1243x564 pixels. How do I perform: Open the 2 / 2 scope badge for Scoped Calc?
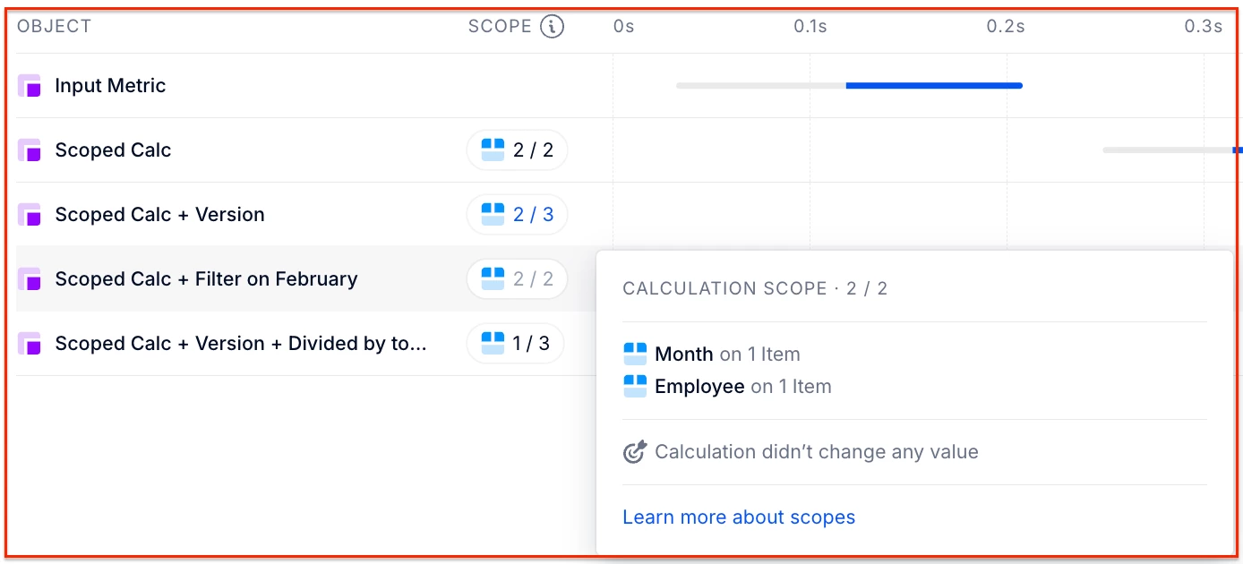click(x=518, y=150)
